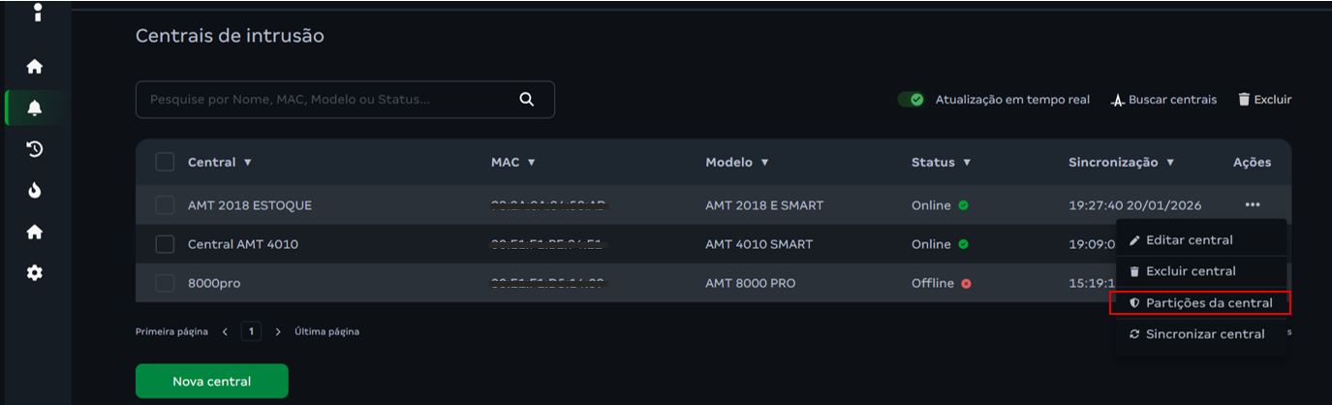Sort by the Modelo column arrow
This screenshot has height=405, width=1332.
[764, 163]
